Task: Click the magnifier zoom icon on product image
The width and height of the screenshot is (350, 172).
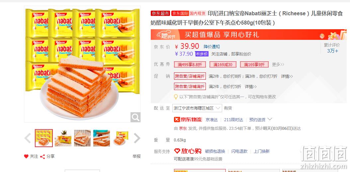Action: (x=135, y=117)
